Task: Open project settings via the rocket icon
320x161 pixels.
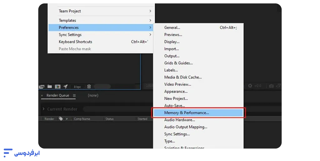Action: (66, 87)
